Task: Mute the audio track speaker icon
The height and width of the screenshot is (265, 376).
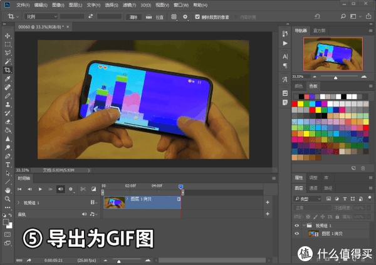Action: point(84,214)
